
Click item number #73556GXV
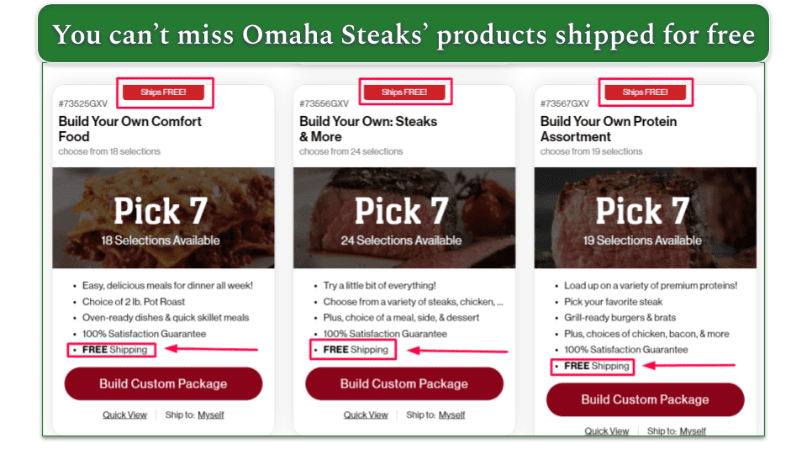coord(324,103)
